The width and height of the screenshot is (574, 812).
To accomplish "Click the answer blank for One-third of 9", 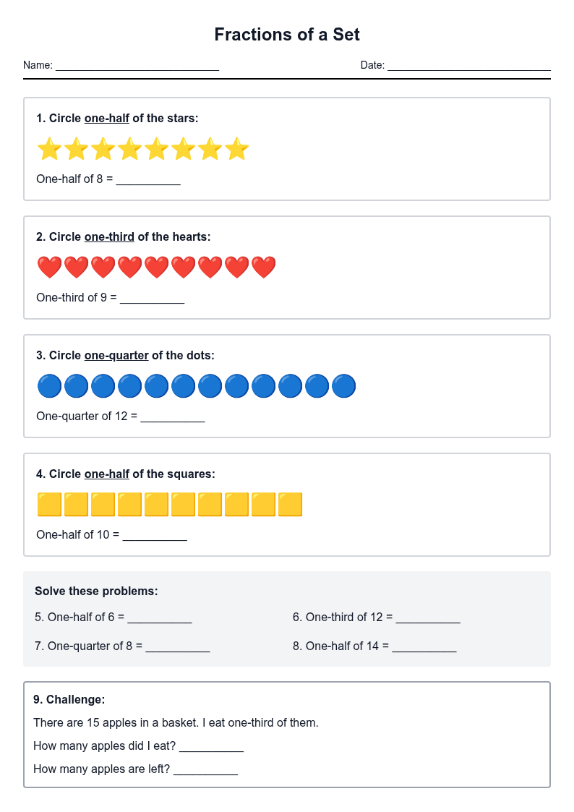I will tap(152, 299).
